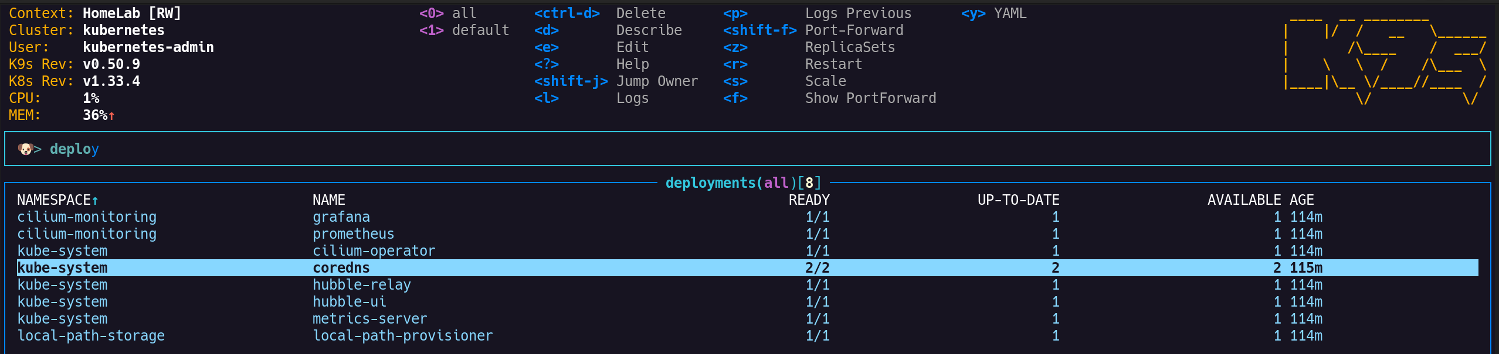Click the <d> Describe shortcut
1499x354 pixels.
pos(608,30)
